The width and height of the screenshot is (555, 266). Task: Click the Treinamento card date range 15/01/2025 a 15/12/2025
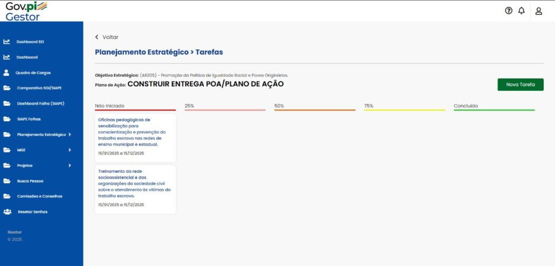[x=121, y=205]
